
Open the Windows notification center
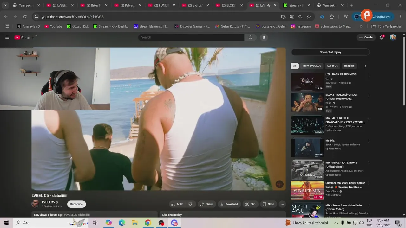pos(397,223)
